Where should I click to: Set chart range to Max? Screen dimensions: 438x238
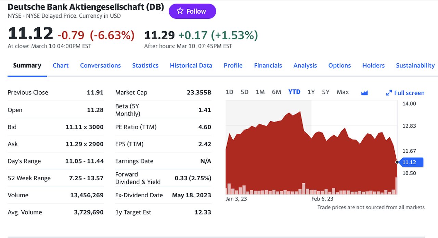(343, 92)
